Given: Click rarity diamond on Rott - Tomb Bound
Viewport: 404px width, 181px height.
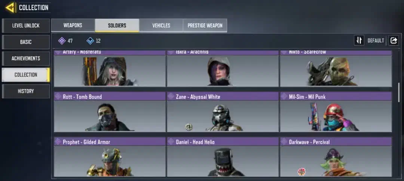Looking at the screenshot, I should pyautogui.click(x=58, y=97).
